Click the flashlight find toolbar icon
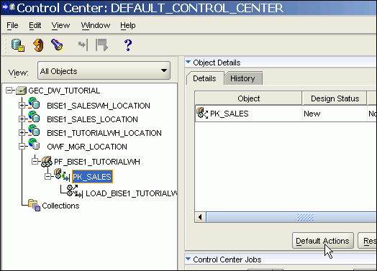The image size is (377, 271). coord(58,45)
